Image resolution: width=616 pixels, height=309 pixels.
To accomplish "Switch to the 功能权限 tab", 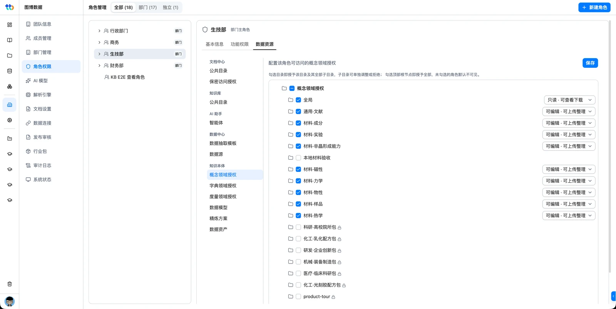I will 239,44.
